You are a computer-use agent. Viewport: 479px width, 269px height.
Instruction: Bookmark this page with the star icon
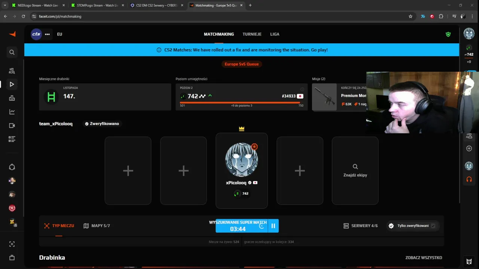point(411,16)
